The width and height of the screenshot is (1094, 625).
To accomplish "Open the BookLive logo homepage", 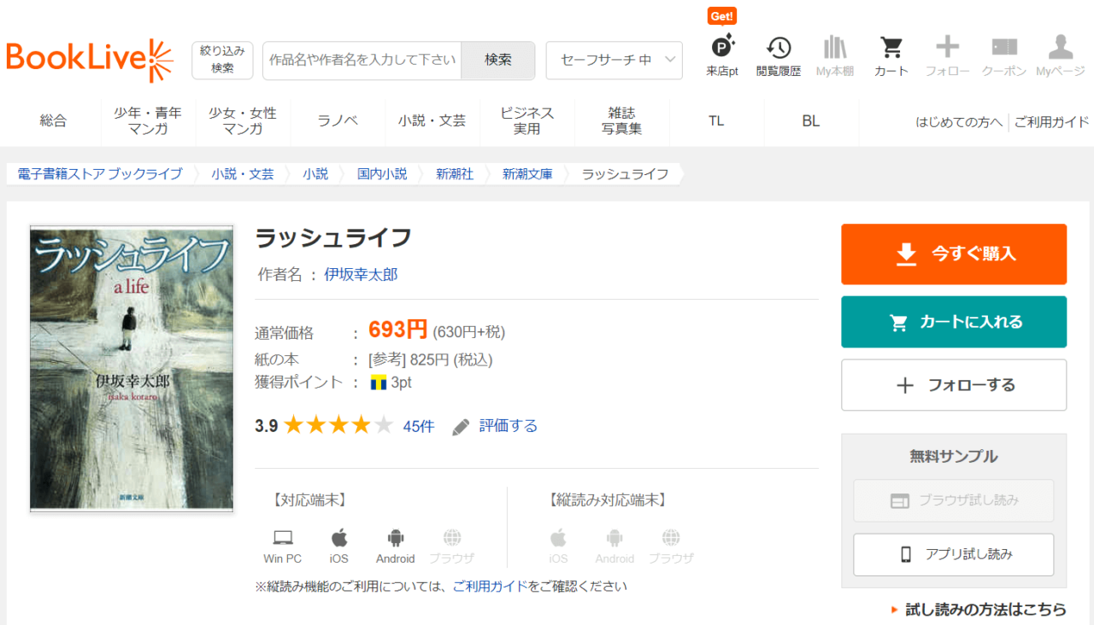I will [x=90, y=60].
